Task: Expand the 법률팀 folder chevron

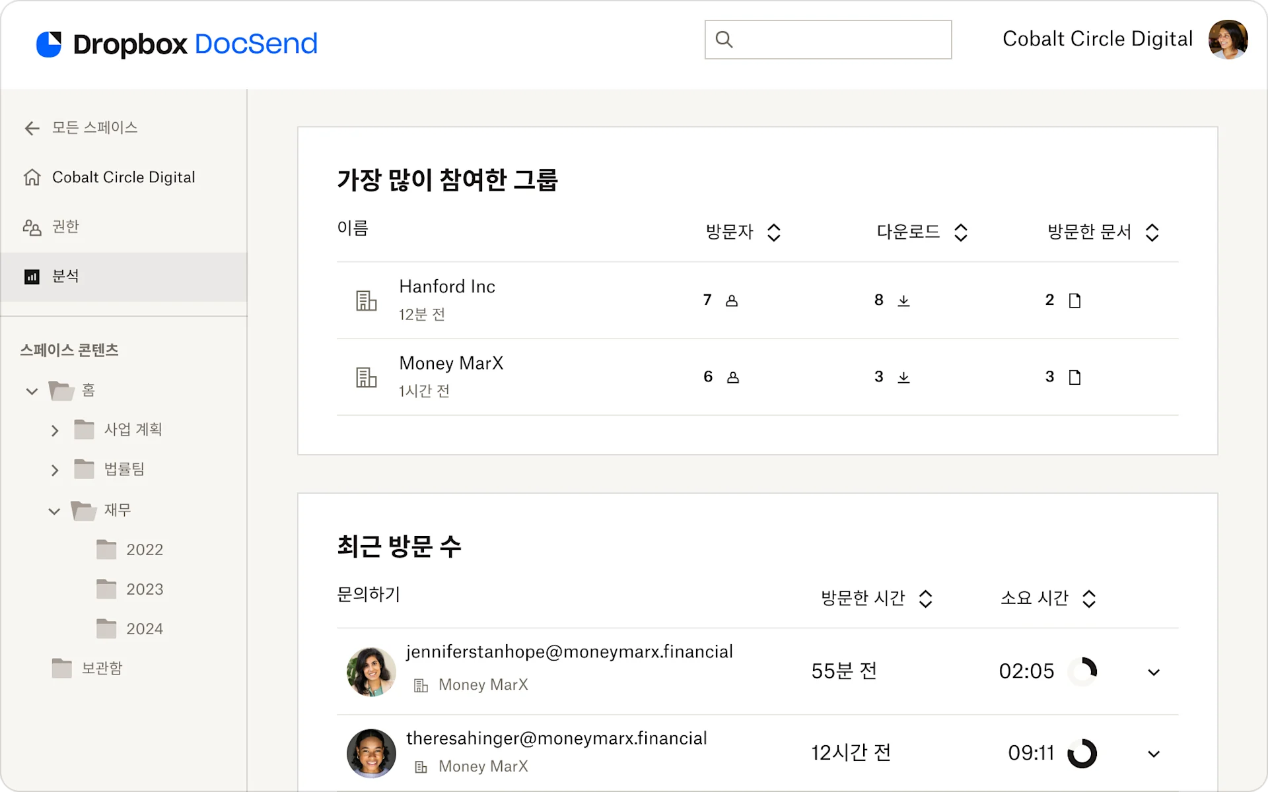Action: point(55,471)
